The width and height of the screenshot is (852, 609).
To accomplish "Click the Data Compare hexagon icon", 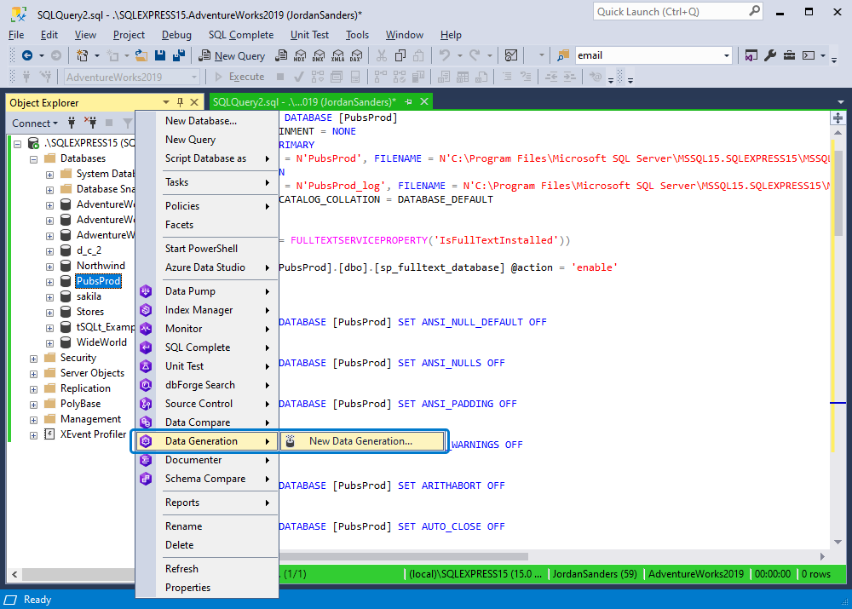I will (146, 422).
